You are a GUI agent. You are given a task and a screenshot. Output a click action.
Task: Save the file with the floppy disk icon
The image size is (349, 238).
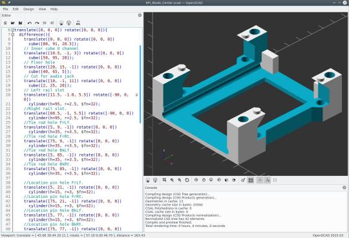click(x=20, y=23)
